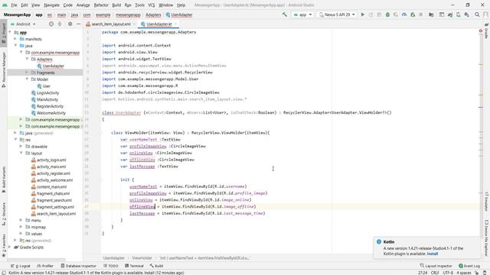
Task: Expand Gradle Scripts node
Action: [x=10, y=247]
